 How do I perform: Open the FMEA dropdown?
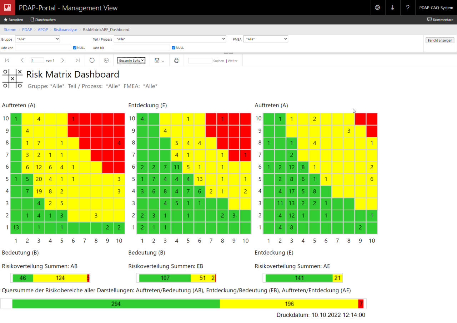point(265,39)
